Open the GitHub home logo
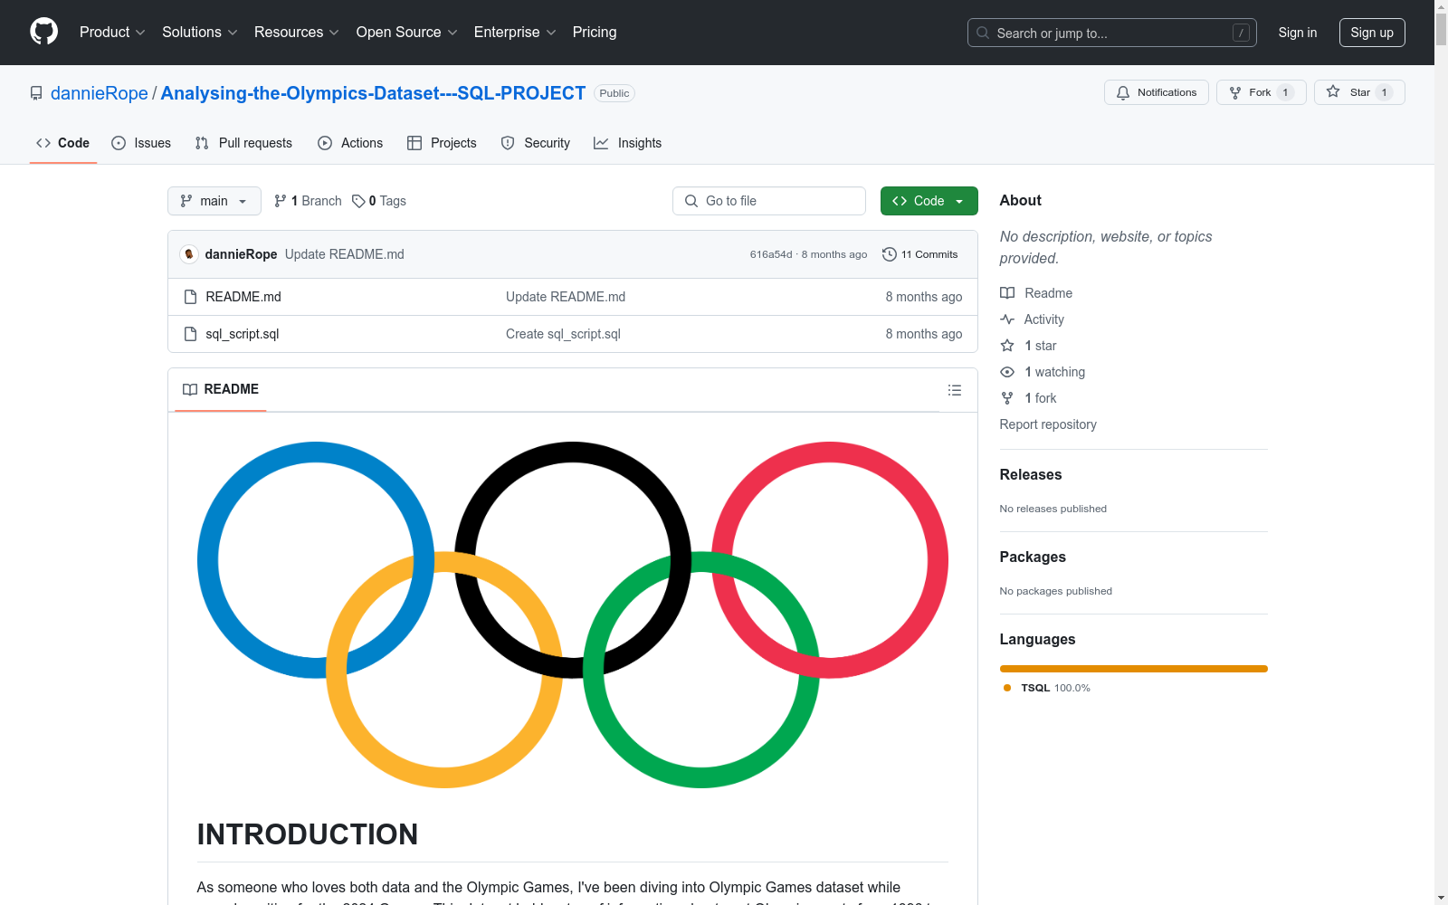1448x905 pixels. pyautogui.click(x=43, y=32)
